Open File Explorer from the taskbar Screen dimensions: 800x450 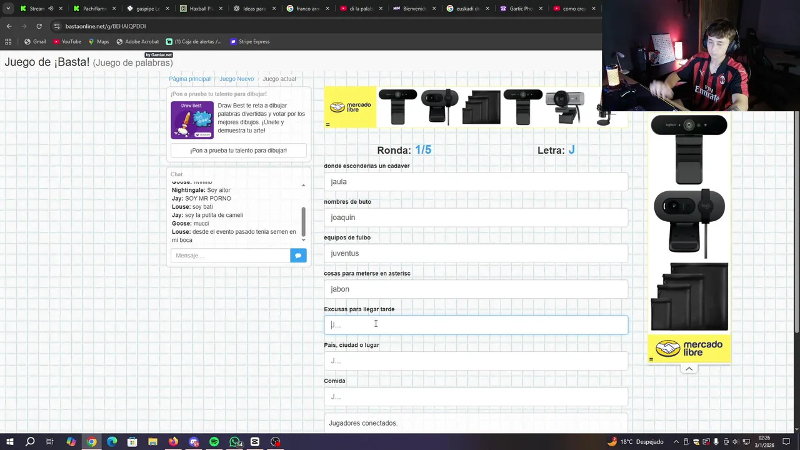pyautogui.click(x=152, y=442)
